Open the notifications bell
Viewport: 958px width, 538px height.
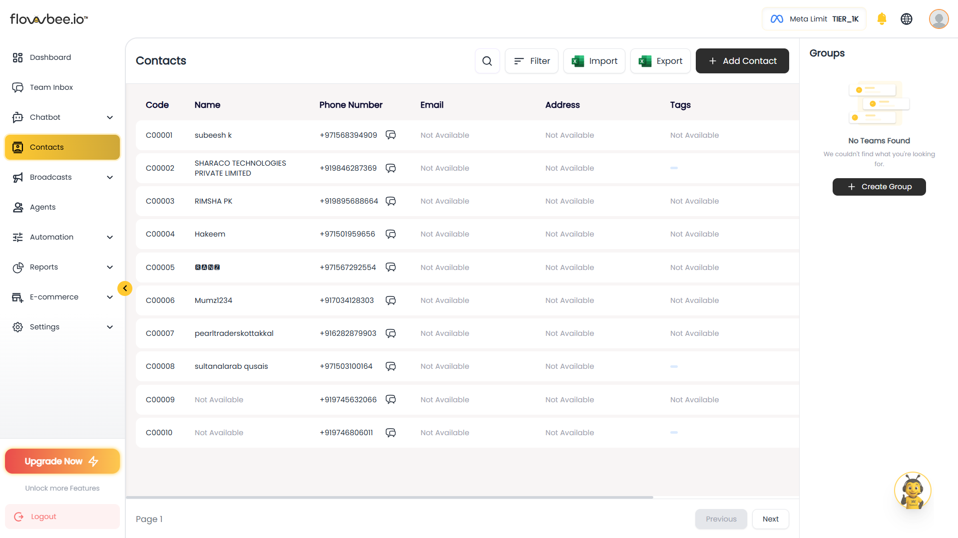(882, 19)
